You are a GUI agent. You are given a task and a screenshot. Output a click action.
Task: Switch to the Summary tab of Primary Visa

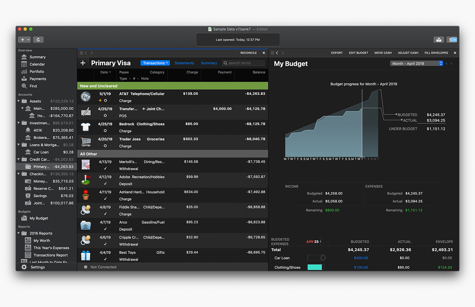coord(209,63)
